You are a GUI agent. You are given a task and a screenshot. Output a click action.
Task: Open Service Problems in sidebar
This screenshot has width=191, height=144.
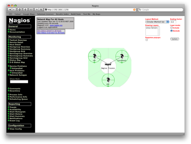[x=18, y=66]
